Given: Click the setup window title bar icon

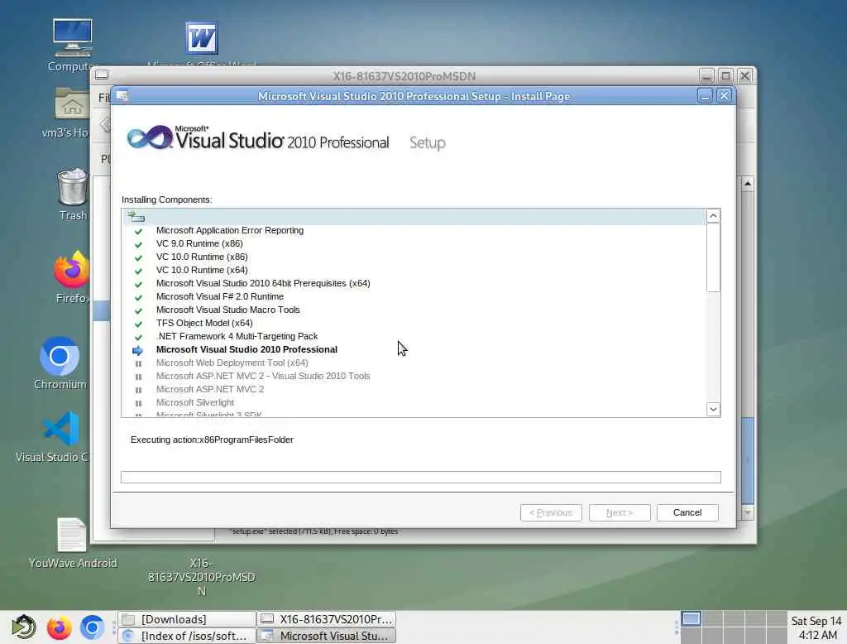Looking at the screenshot, I should (122, 96).
